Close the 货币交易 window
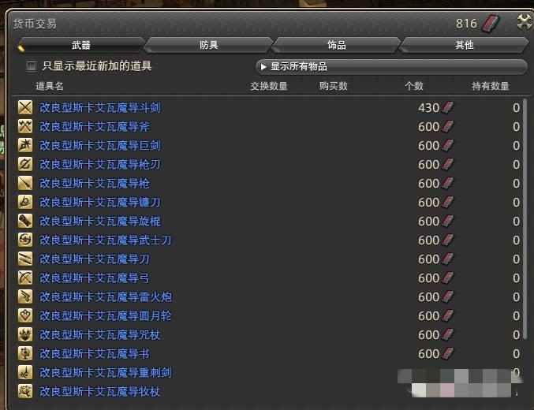The image size is (534, 410). [x=525, y=23]
